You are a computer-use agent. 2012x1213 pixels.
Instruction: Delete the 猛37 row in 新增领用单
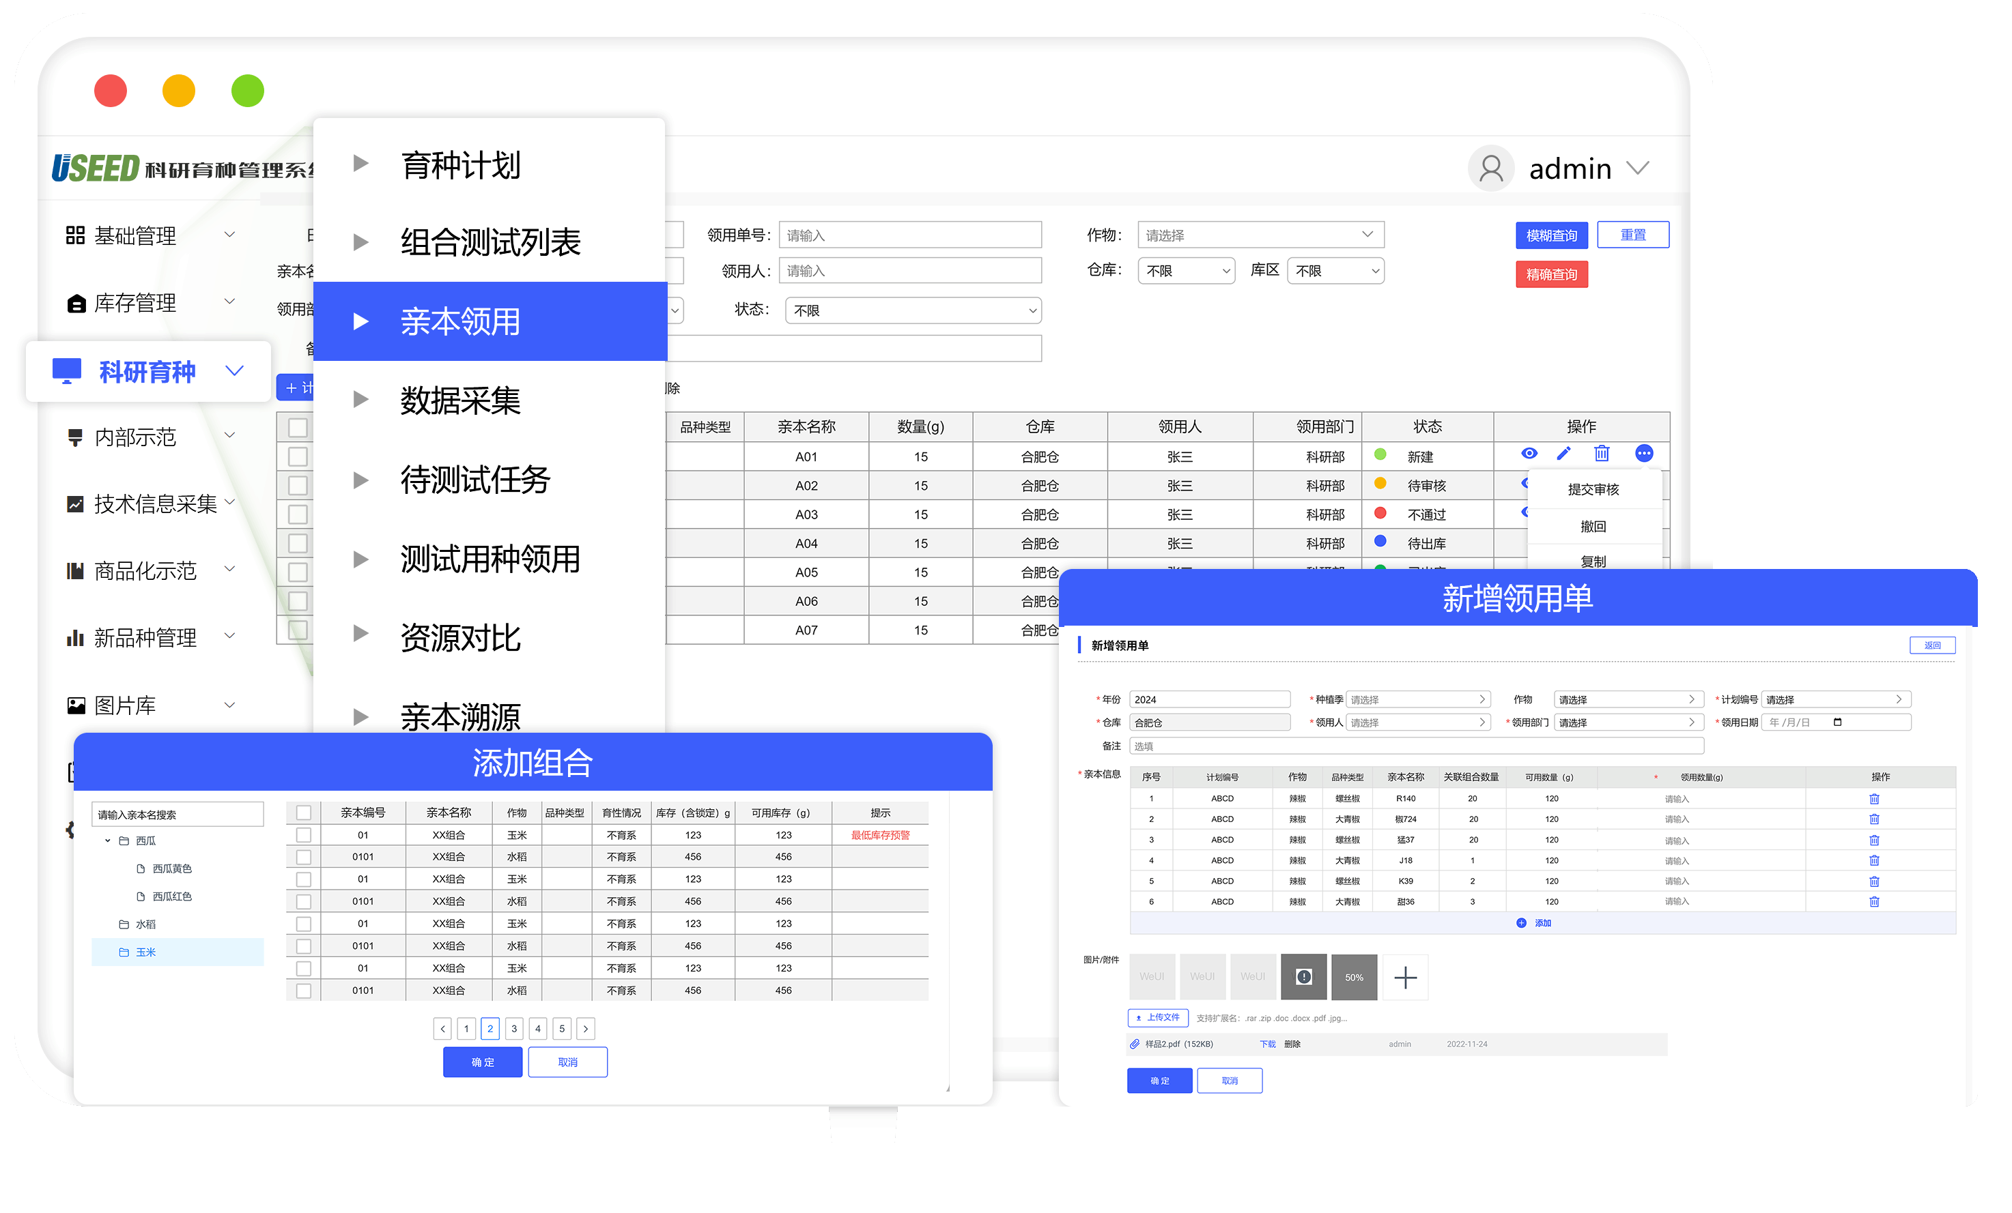click(x=1875, y=841)
